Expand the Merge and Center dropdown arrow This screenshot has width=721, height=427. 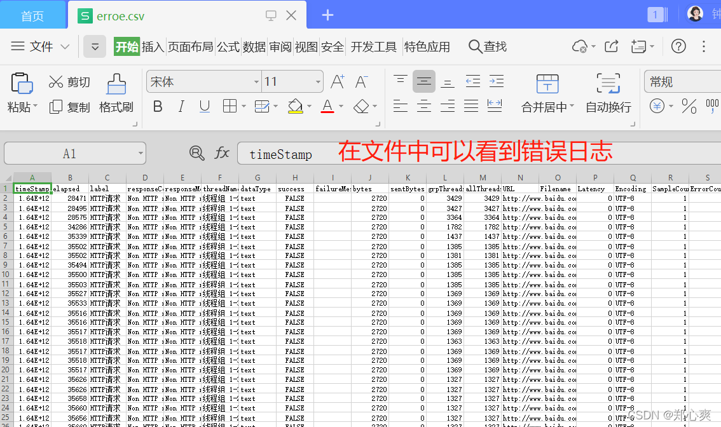[x=572, y=106]
